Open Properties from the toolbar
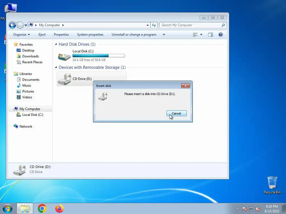The image size is (286, 214). click(x=61, y=34)
